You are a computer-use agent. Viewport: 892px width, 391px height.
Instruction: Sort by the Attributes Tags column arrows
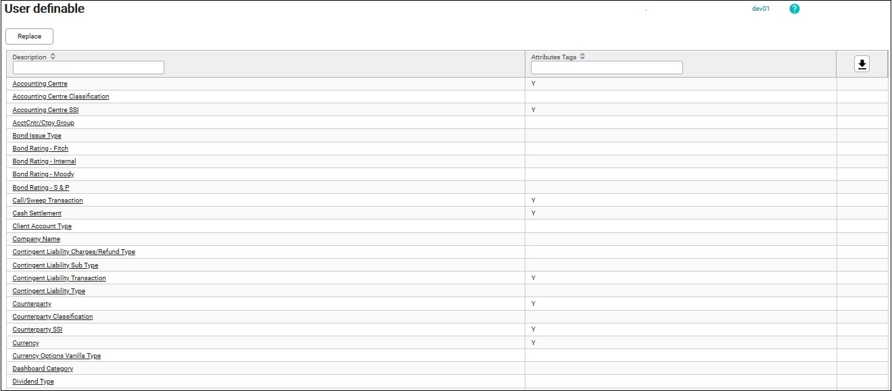(x=582, y=57)
